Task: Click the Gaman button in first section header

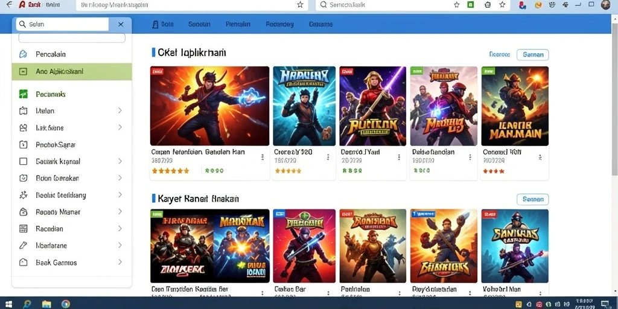Action: [x=532, y=55]
